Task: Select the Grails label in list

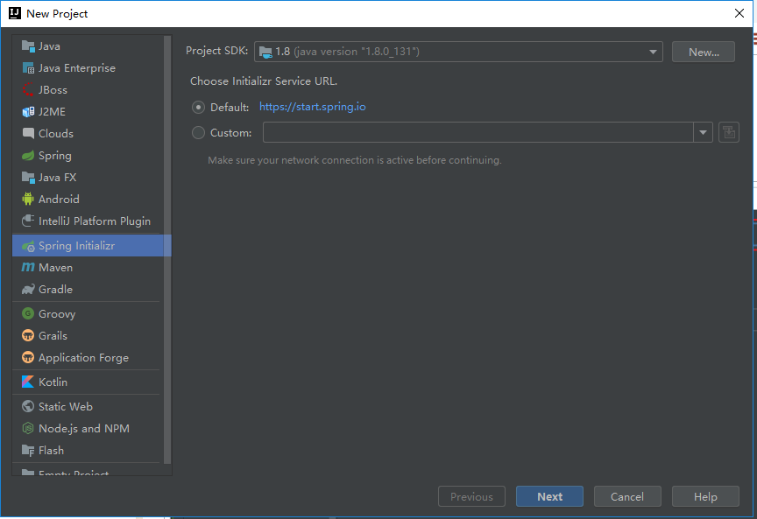Action: (53, 336)
